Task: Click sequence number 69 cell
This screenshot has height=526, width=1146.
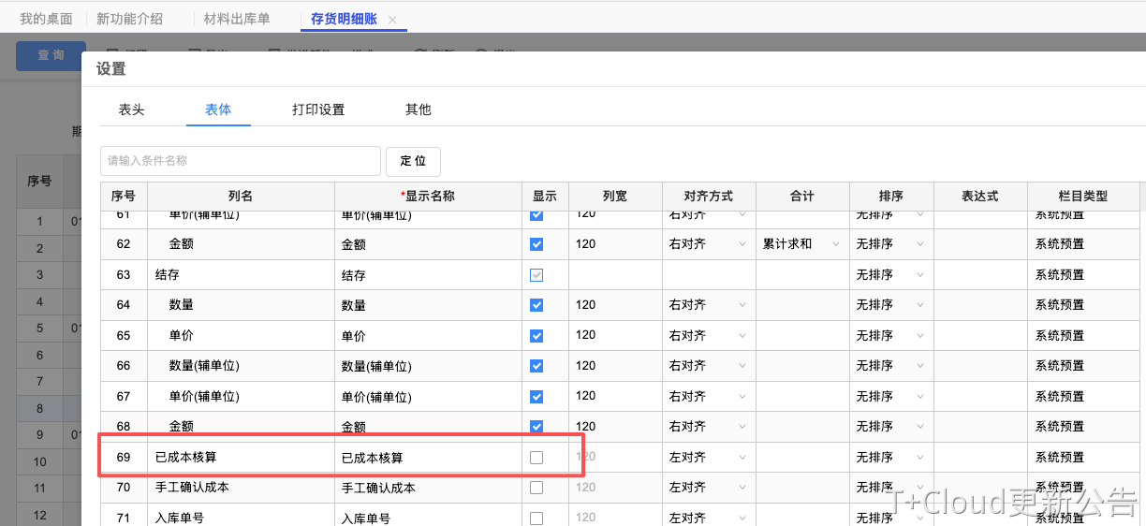Action: click(124, 458)
